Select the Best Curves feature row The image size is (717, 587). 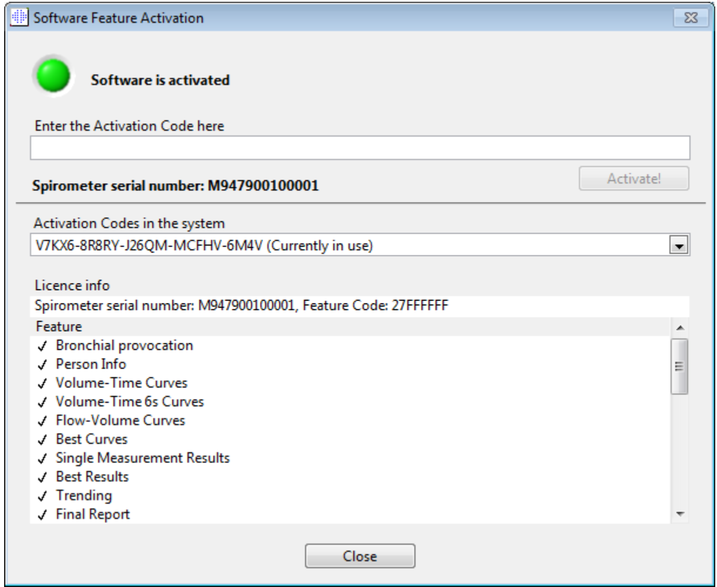point(91,439)
